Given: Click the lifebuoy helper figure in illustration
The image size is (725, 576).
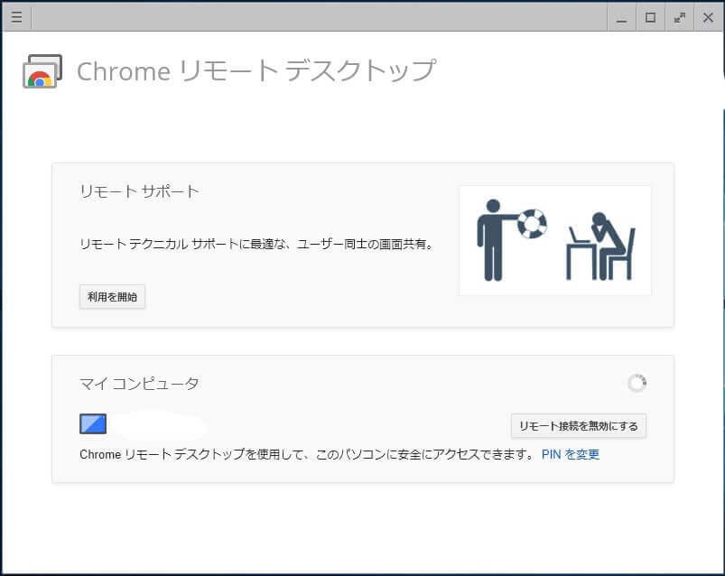Looking at the screenshot, I should (504, 237).
